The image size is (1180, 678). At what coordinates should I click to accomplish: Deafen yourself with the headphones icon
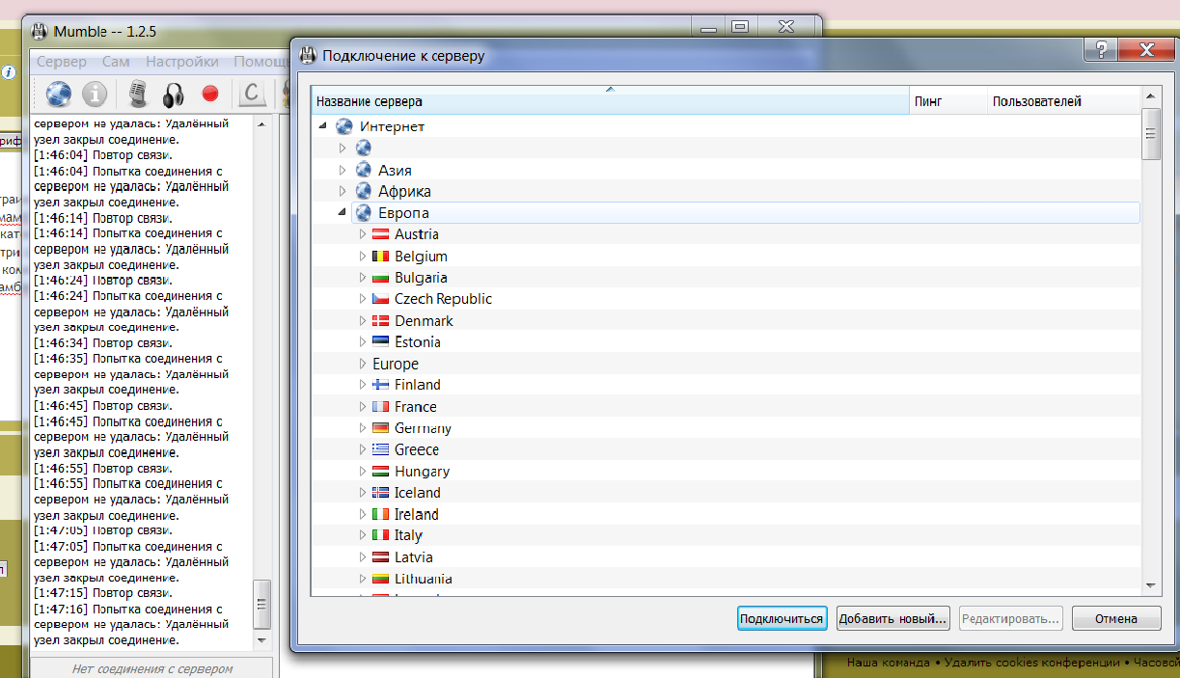pyautogui.click(x=173, y=95)
